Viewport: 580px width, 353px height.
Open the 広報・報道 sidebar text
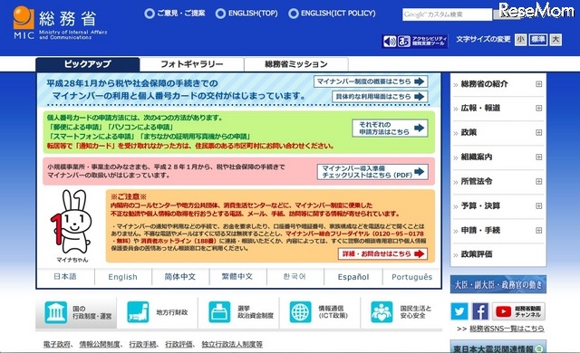[x=480, y=109]
